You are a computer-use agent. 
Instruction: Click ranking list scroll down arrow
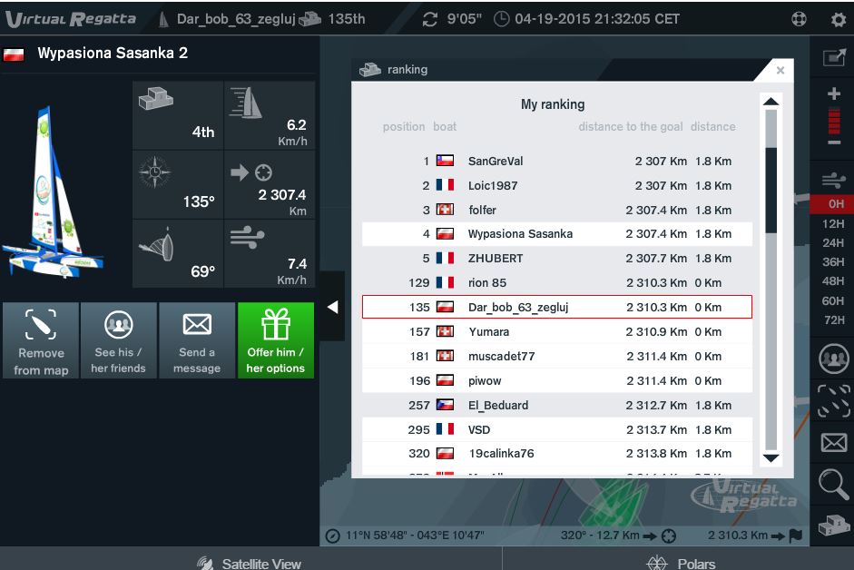[x=771, y=457]
